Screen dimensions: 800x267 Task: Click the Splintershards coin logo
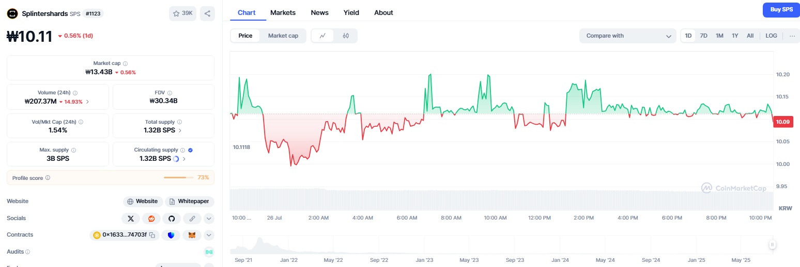coord(12,14)
